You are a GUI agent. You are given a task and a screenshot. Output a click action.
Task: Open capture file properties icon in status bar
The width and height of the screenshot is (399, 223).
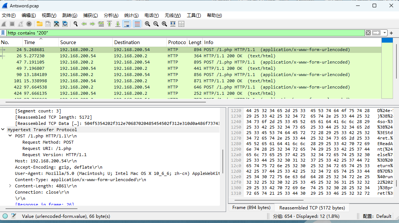click(14, 216)
